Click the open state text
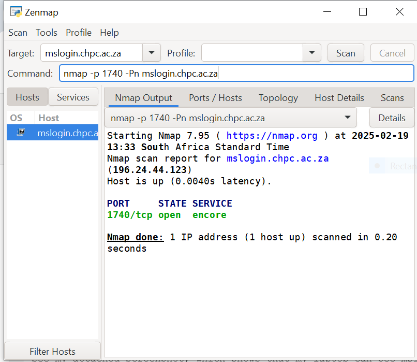This screenshot has width=417, height=362. click(x=169, y=215)
